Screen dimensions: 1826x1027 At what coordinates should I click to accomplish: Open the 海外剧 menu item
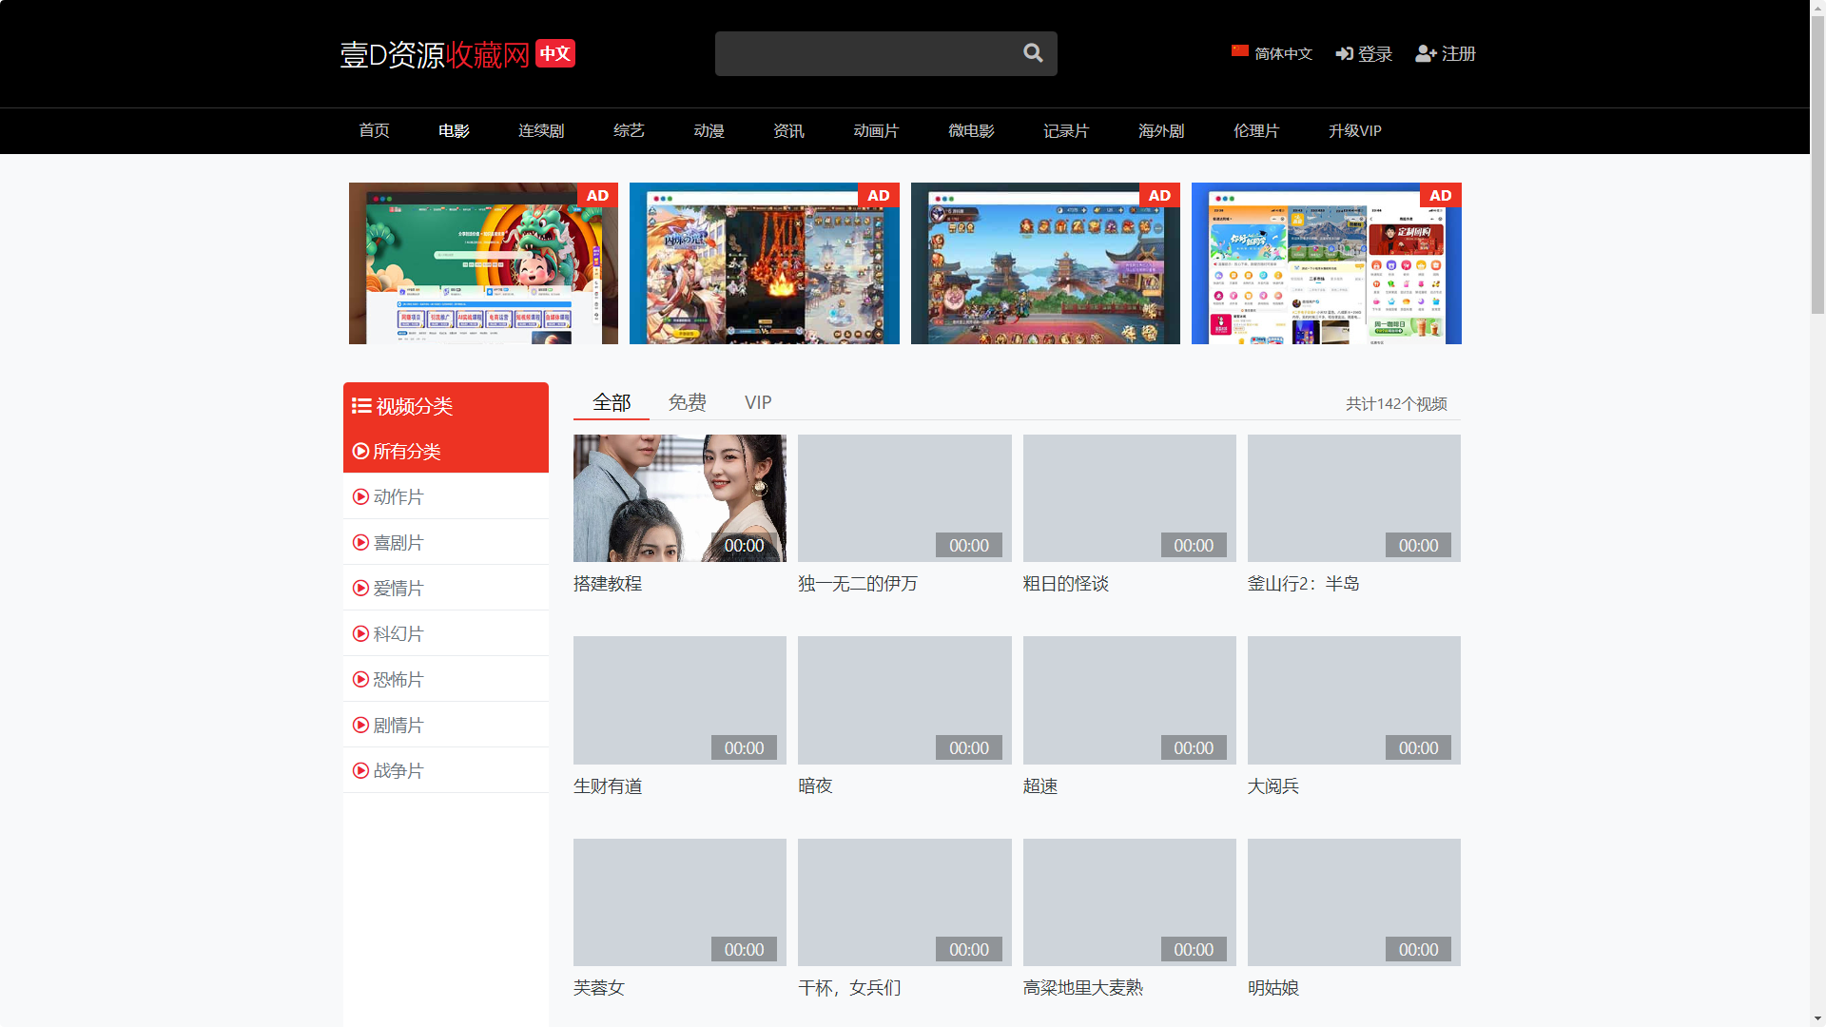point(1160,130)
